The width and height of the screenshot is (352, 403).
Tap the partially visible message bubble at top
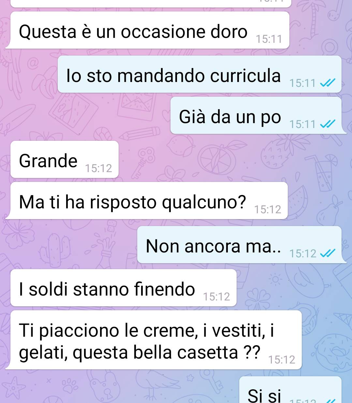tap(151, 3)
